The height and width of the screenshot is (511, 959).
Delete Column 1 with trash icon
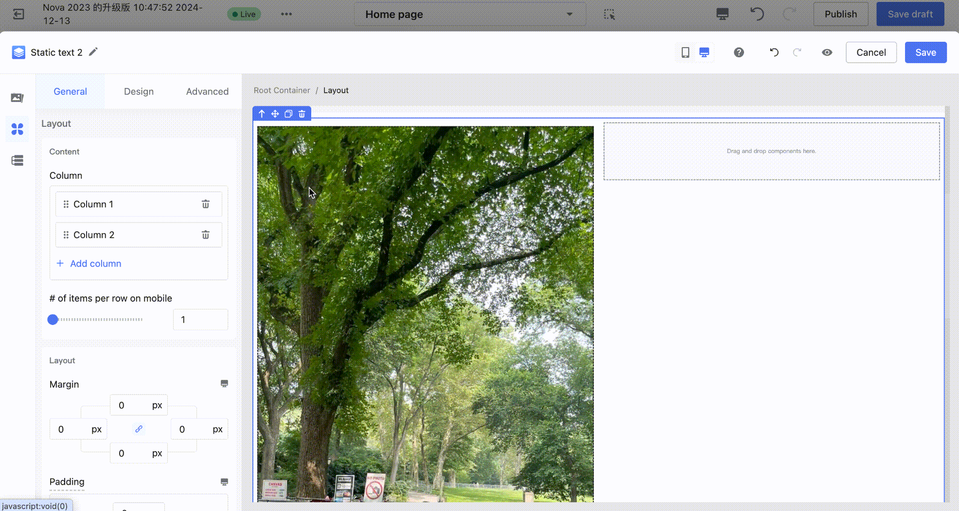205,204
